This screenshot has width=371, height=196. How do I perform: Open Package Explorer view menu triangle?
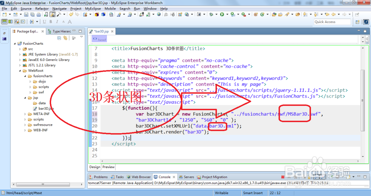(x=81, y=37)
